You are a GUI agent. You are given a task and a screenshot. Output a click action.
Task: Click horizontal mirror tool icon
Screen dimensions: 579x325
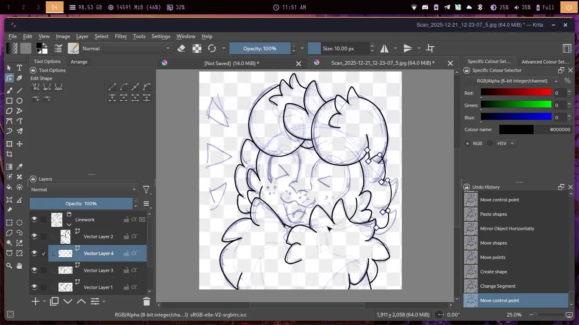pyautogui.click(x=384, y=48)
